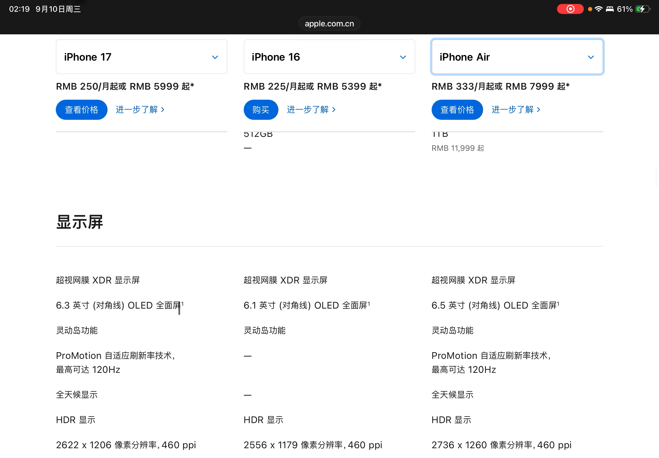Screen dimensions: 659x458
Task: Select 6.3 英寸 OLED screen size text
Action: (x=120, y=305)
